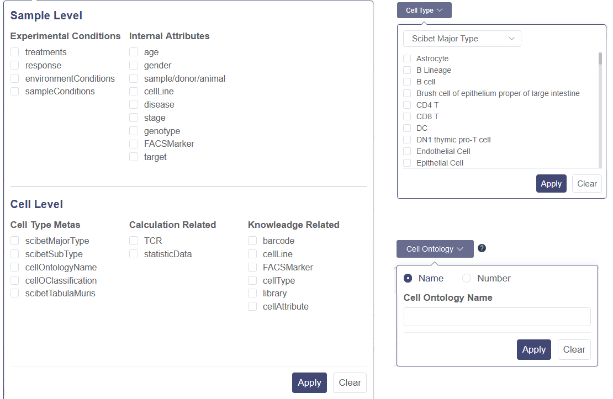Image resolution: width=613 pixels, height=399 pixels.
Task: Apply the cell type filter
Action: [x=551, y=184]
